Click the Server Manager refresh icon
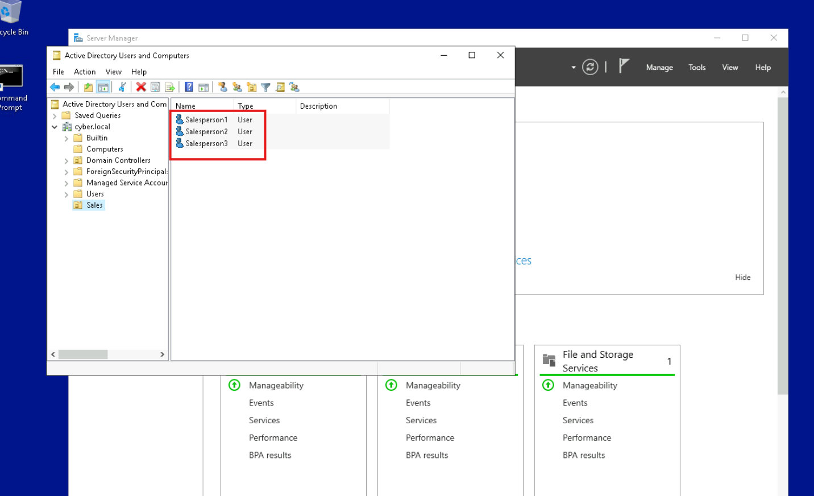814x496 pixels. coord(590,67)
